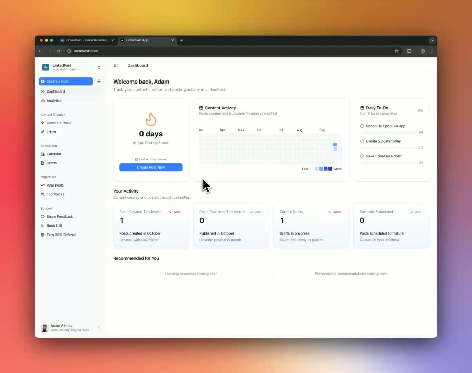472x373 pixels.
Task: Open the Share Feedback link
Action: (x=60, y=217)
